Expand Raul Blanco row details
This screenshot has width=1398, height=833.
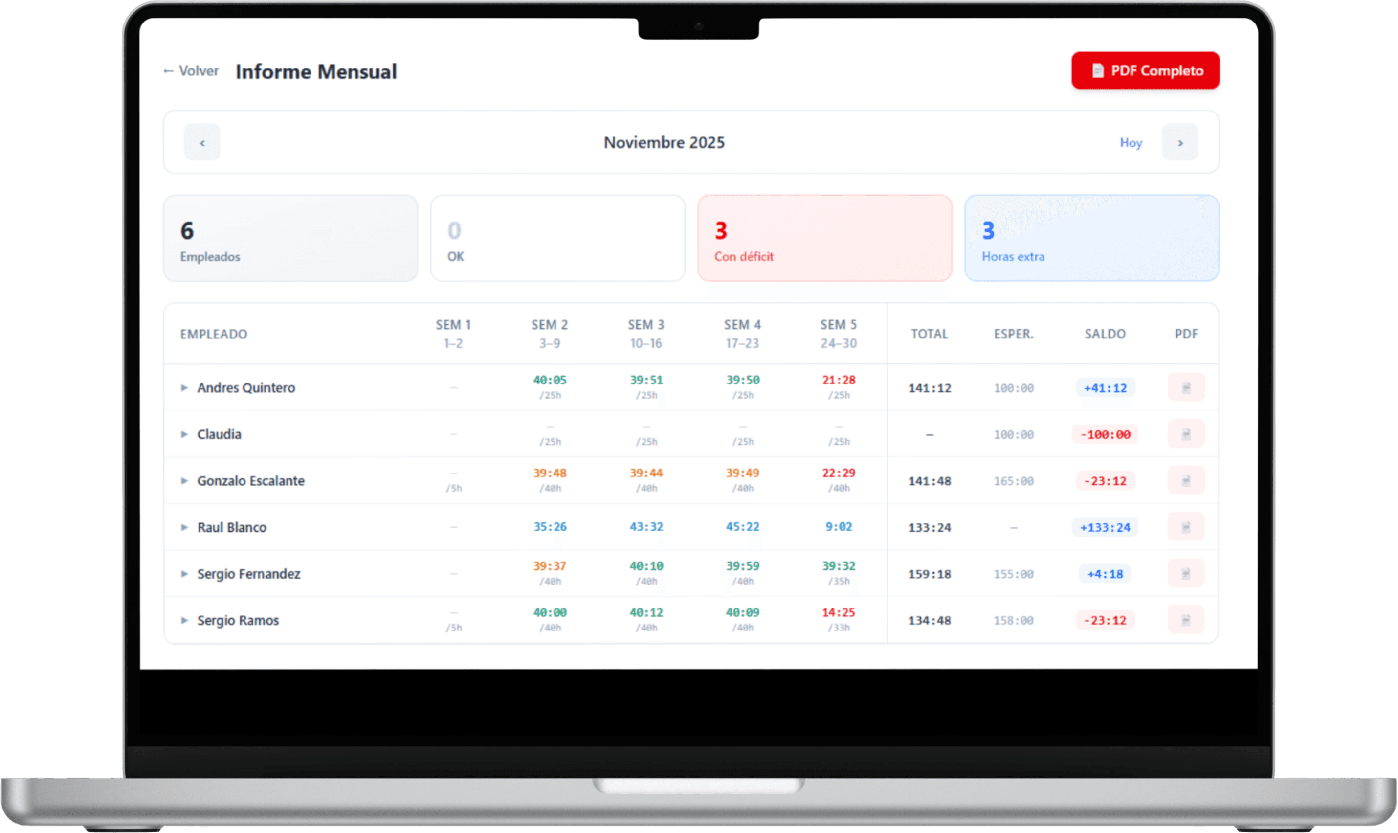coord(184,528)
